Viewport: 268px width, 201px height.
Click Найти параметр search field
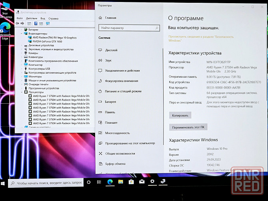(129, 28)
